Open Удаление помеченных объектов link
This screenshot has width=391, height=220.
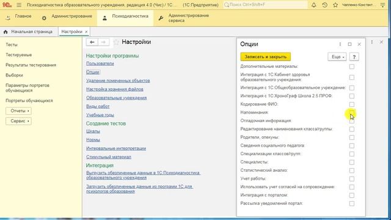click(x=118, y=81)
